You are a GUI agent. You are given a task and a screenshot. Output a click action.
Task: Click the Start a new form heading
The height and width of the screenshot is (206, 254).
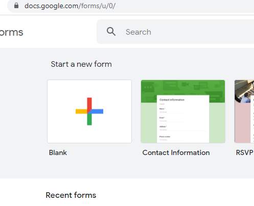[81, 64]
